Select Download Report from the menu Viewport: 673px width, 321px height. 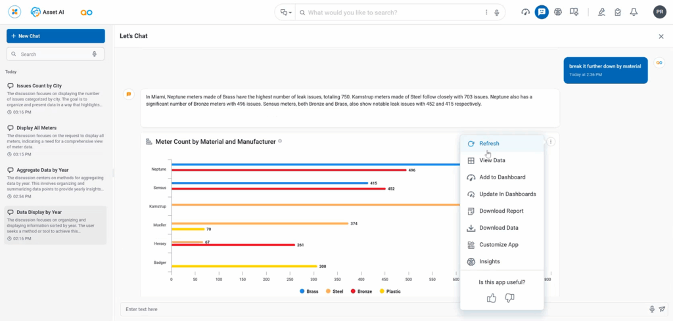(501, 211)
